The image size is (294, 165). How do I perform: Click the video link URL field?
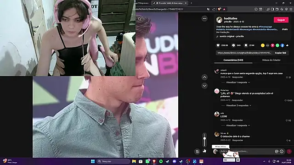click(x=244, y=53)
